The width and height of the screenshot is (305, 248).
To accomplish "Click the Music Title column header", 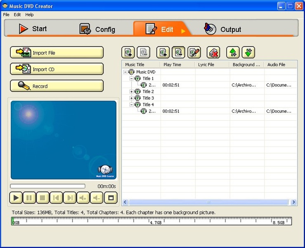I will click(x=141, y=64).
